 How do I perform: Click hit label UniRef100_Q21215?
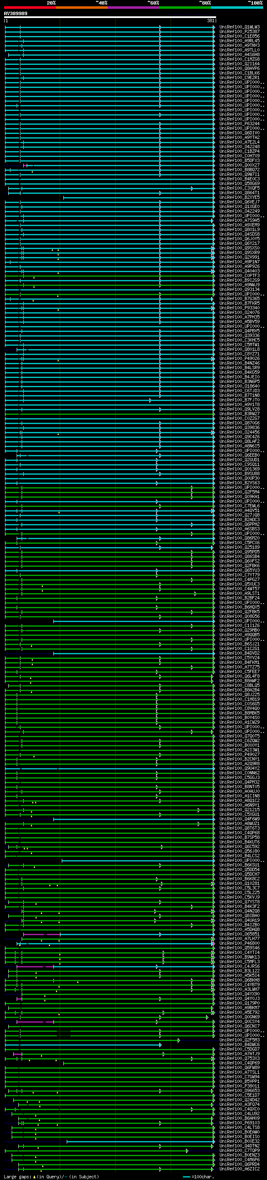point(239,810)
